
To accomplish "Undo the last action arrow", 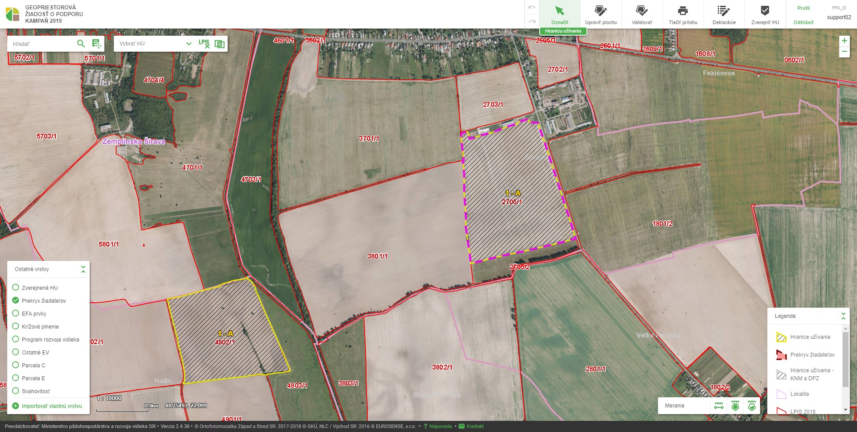I will tap(532, 7).
